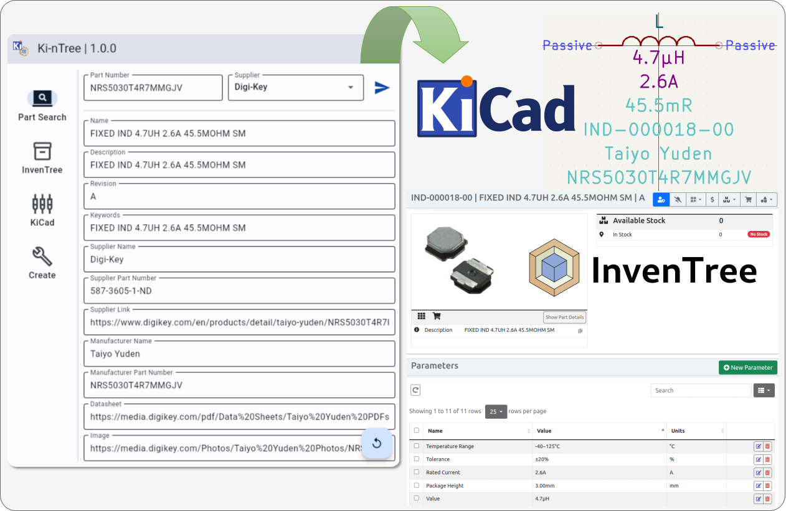Check the Temperature Range row checkbox

(417, 446)
